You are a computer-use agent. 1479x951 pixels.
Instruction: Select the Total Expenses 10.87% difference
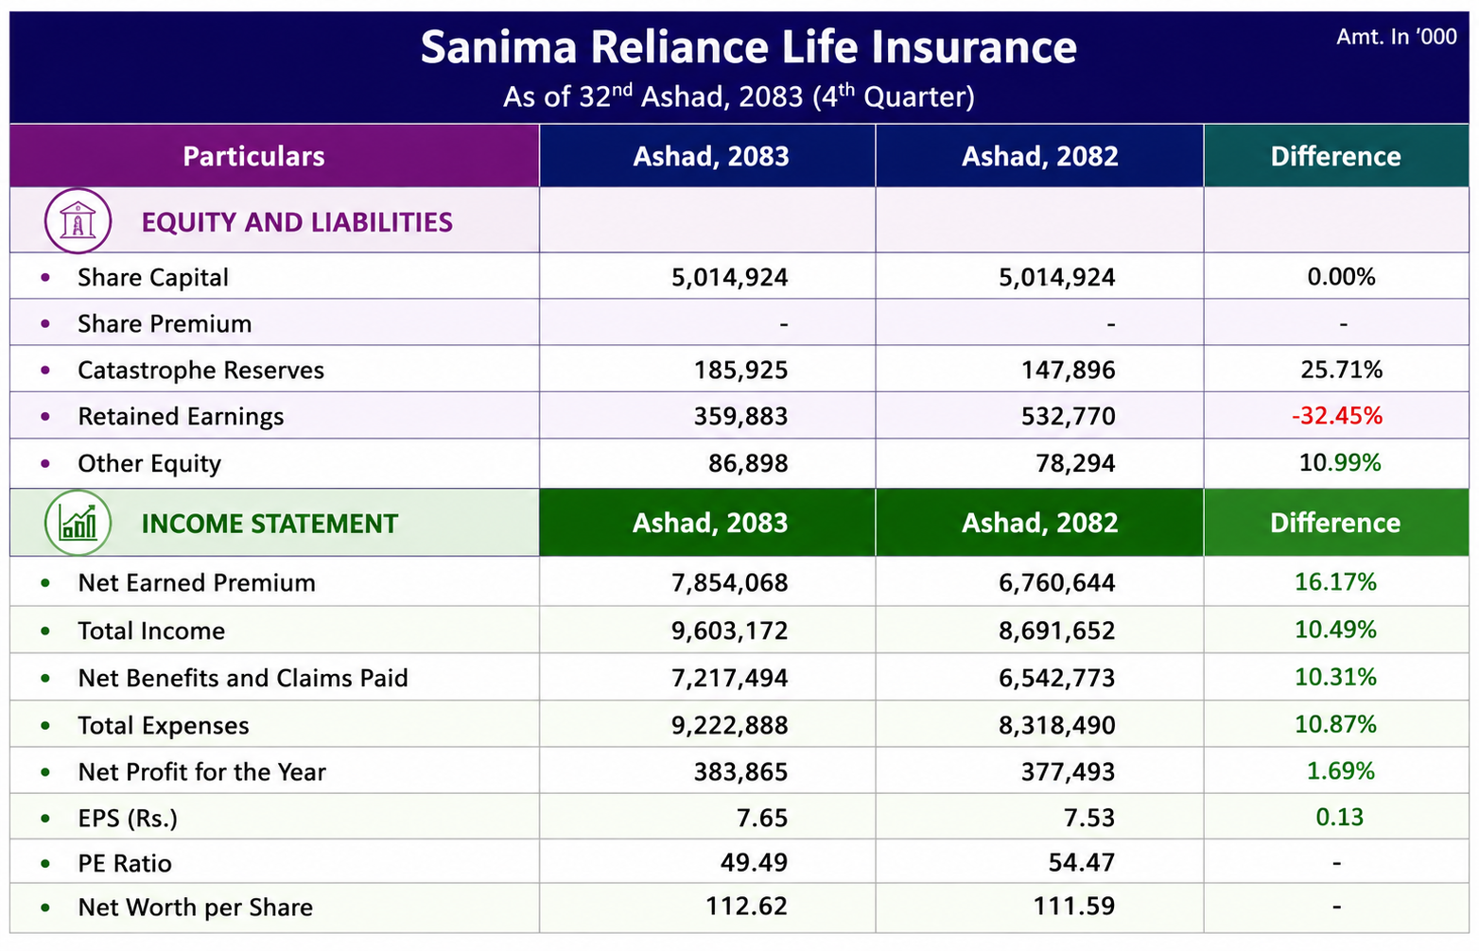[x=1335, y=724]
